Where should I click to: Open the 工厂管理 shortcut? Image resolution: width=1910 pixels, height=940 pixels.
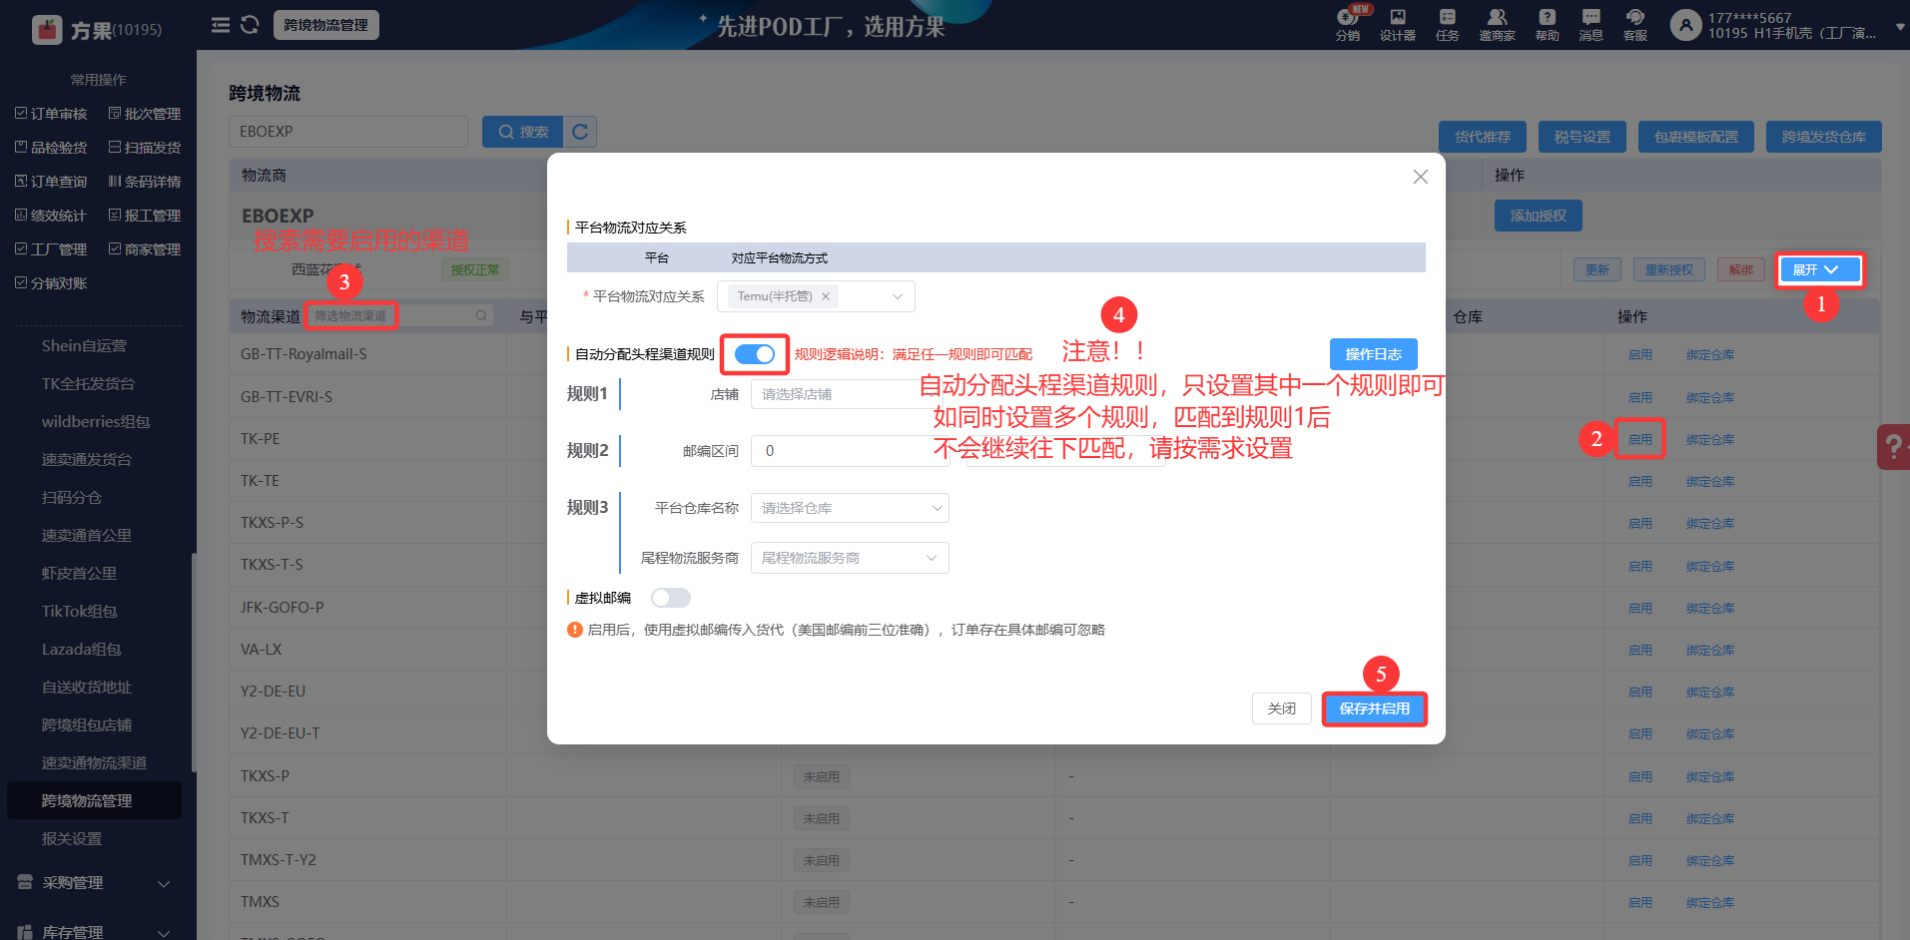click(x=51, y=249)
